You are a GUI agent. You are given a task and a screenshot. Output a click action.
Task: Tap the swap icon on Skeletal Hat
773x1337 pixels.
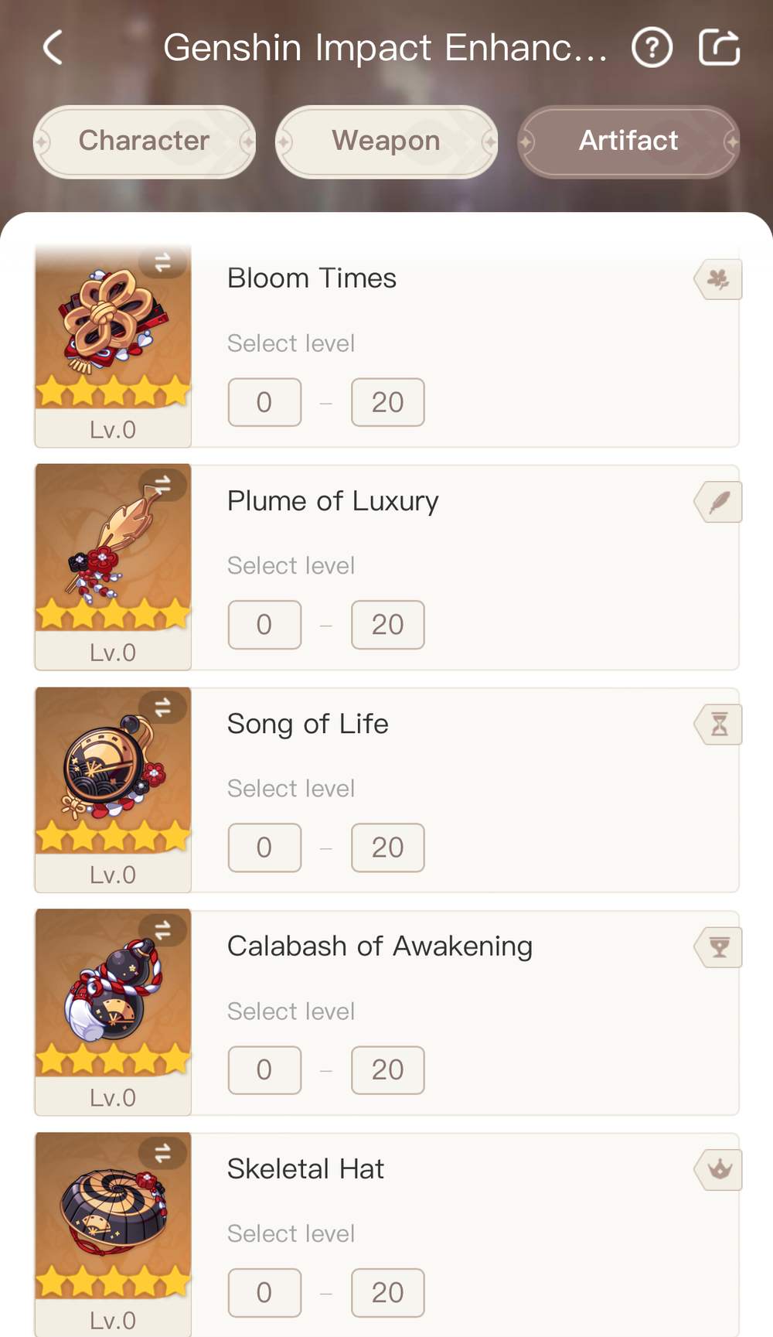(x=162, y=1153)
